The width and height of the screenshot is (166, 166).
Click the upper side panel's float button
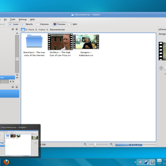[13, 29]
